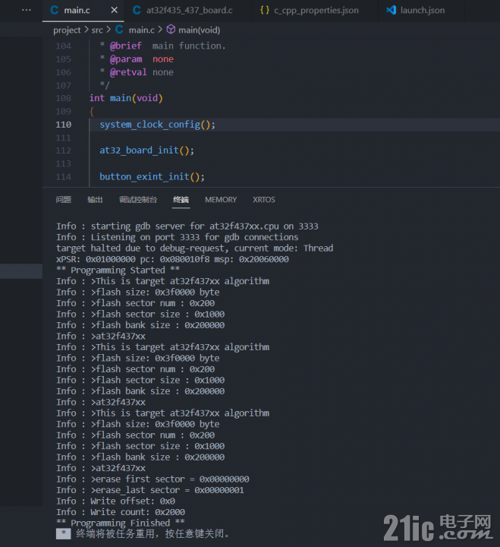
Task: Click the 'main.c' breadcrumb segment
Action: [x=141, y=30]
